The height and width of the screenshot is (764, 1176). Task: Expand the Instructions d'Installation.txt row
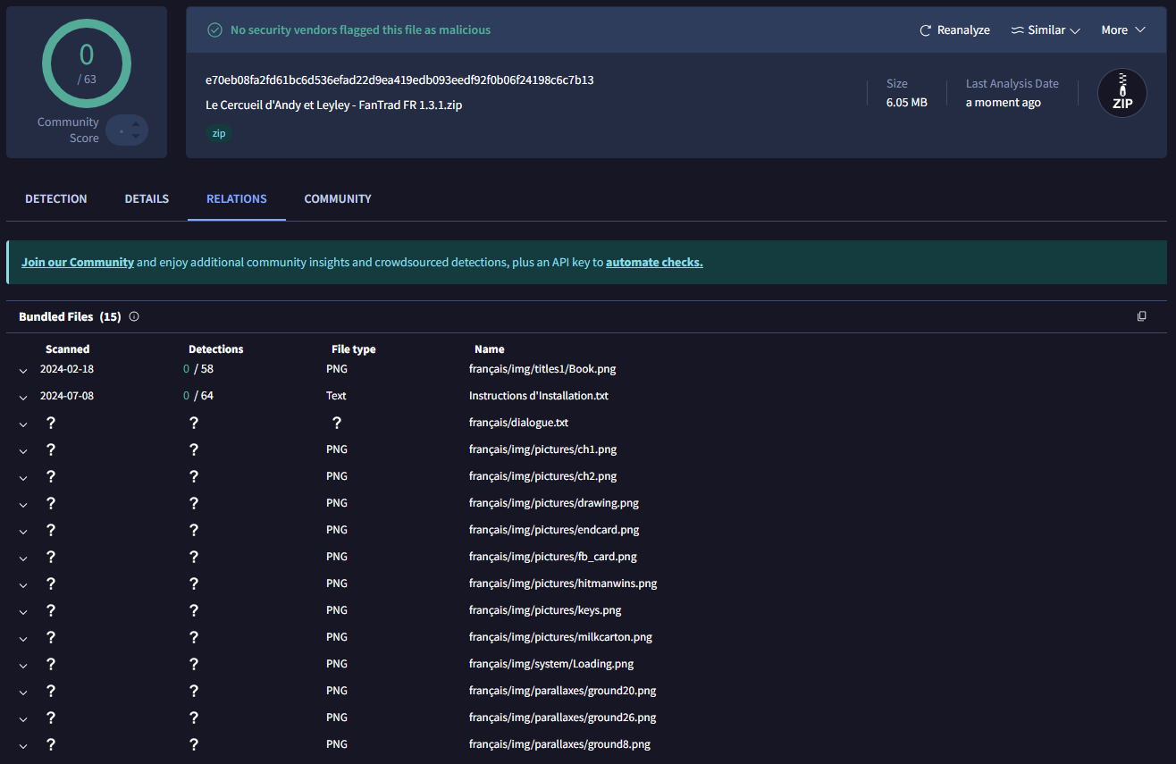(24, 397)
